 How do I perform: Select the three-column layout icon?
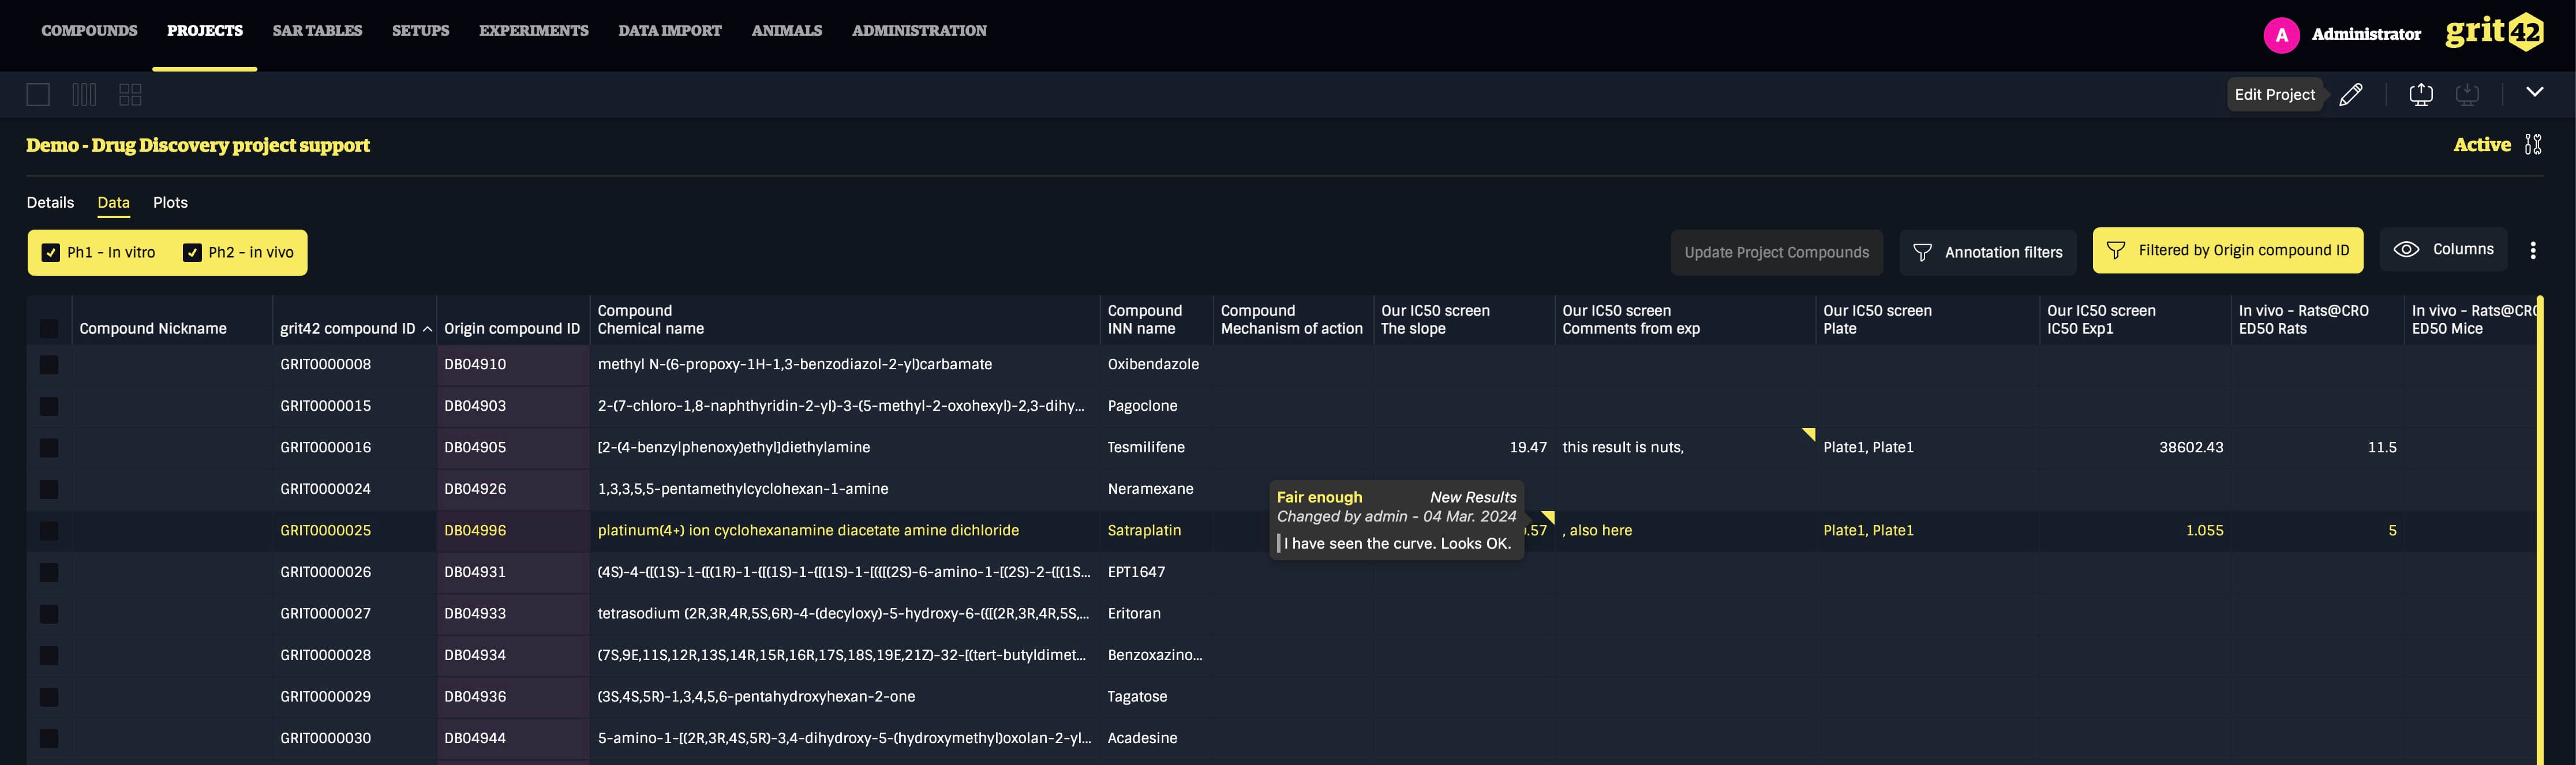pyautogui.click(x=84, y=95)
